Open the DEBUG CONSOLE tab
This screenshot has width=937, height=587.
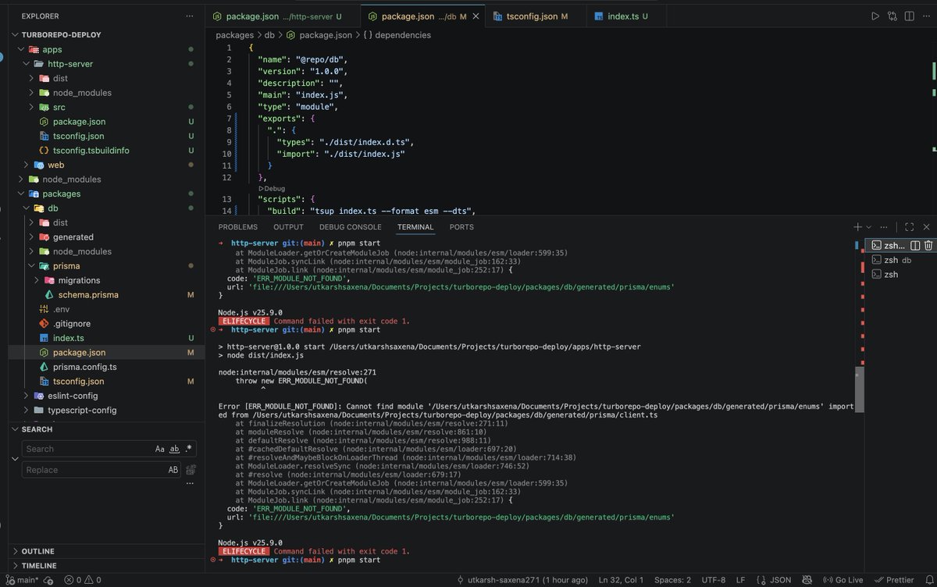point(350,227)
